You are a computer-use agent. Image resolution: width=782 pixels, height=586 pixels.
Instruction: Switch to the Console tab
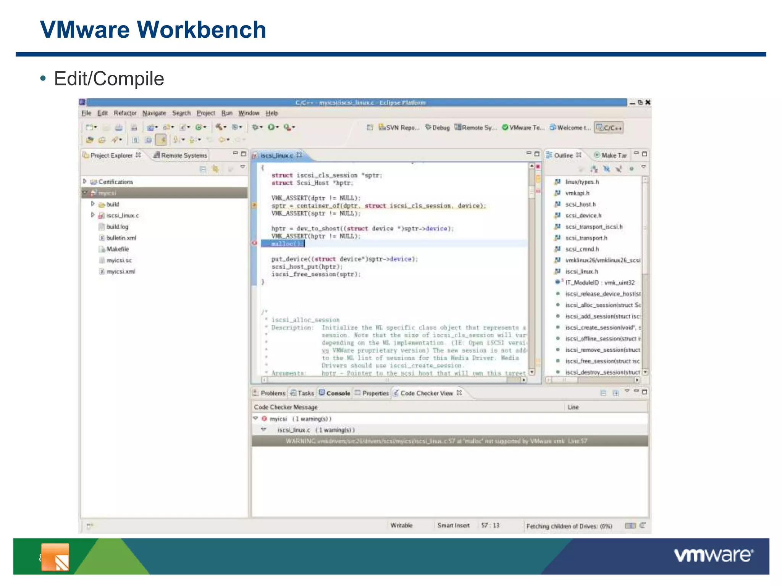(x=334, y=393)
